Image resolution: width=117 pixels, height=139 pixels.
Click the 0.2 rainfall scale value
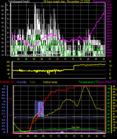10,99
